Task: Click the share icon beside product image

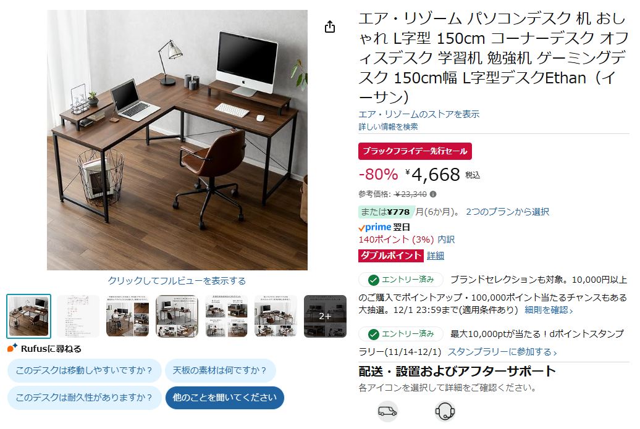Action: coord(330,27)
